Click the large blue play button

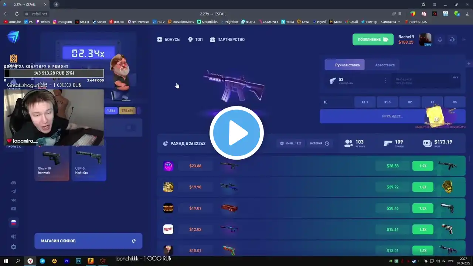pyautogui.click(x=236, y=133)
